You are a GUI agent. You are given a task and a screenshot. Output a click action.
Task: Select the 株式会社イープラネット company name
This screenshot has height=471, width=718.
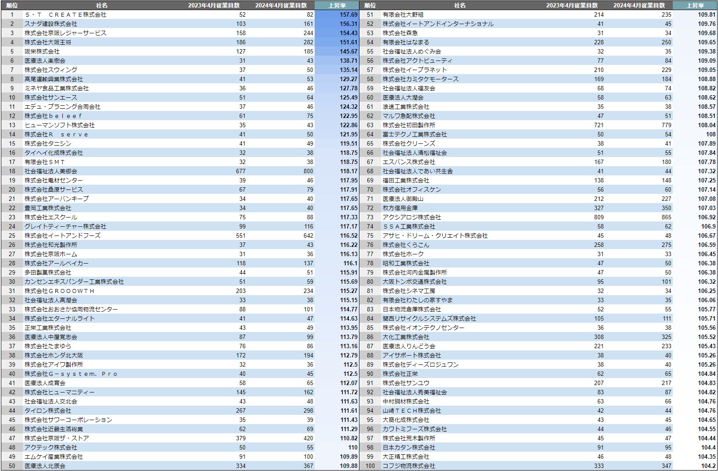click(x=415, y=70)
